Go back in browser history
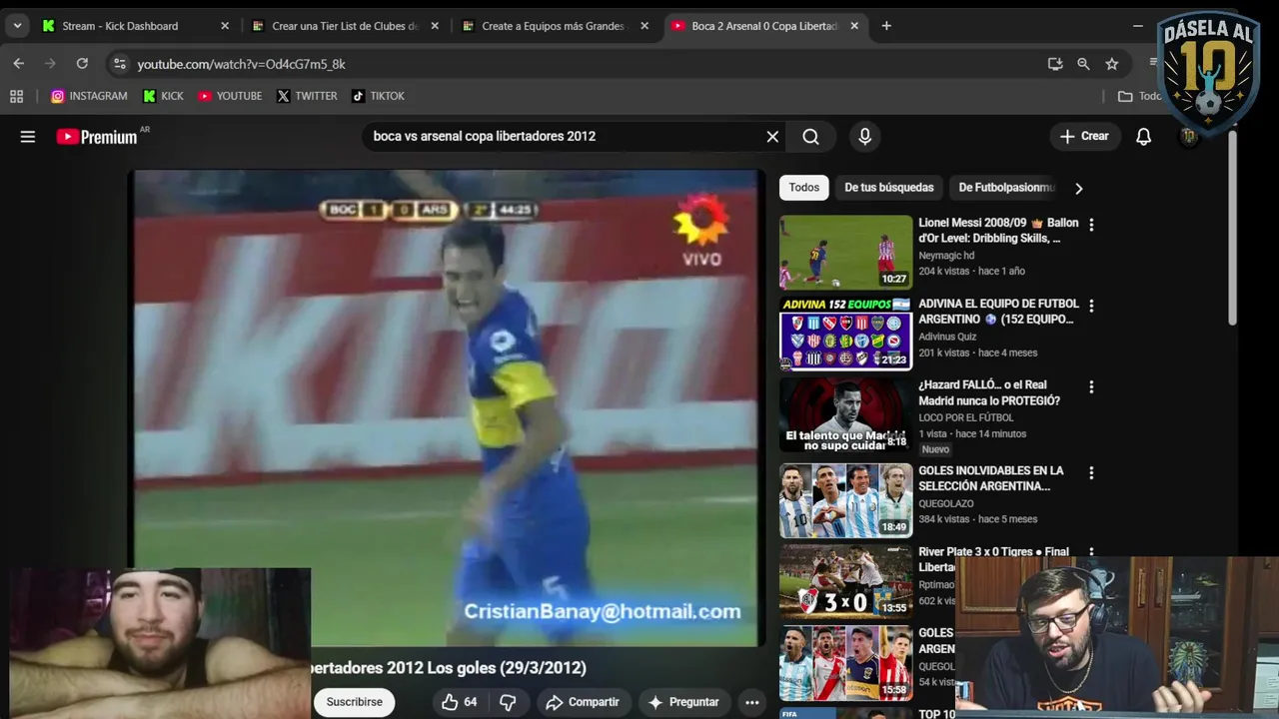The image size is (1279, 719). (18, 64)
